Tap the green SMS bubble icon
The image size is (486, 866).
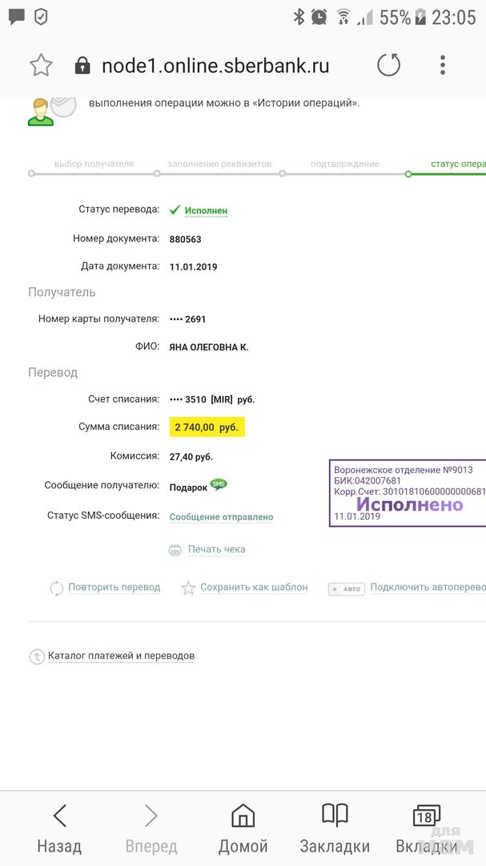219,484
